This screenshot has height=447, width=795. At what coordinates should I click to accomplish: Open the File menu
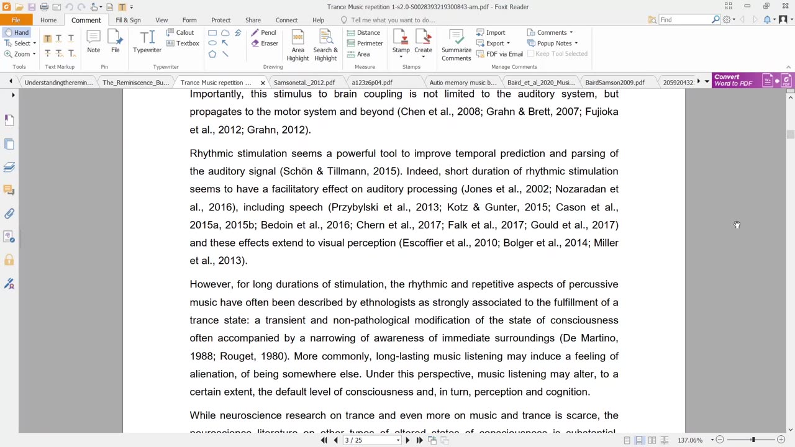click(x=16, y=20)
